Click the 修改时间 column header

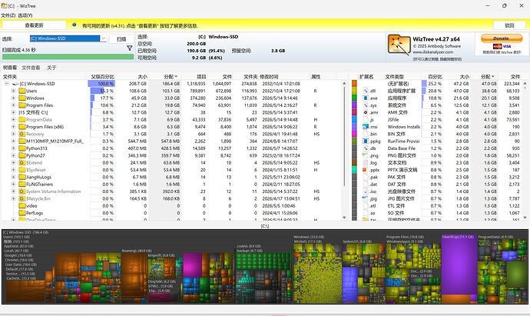click(x=269, y=76)
